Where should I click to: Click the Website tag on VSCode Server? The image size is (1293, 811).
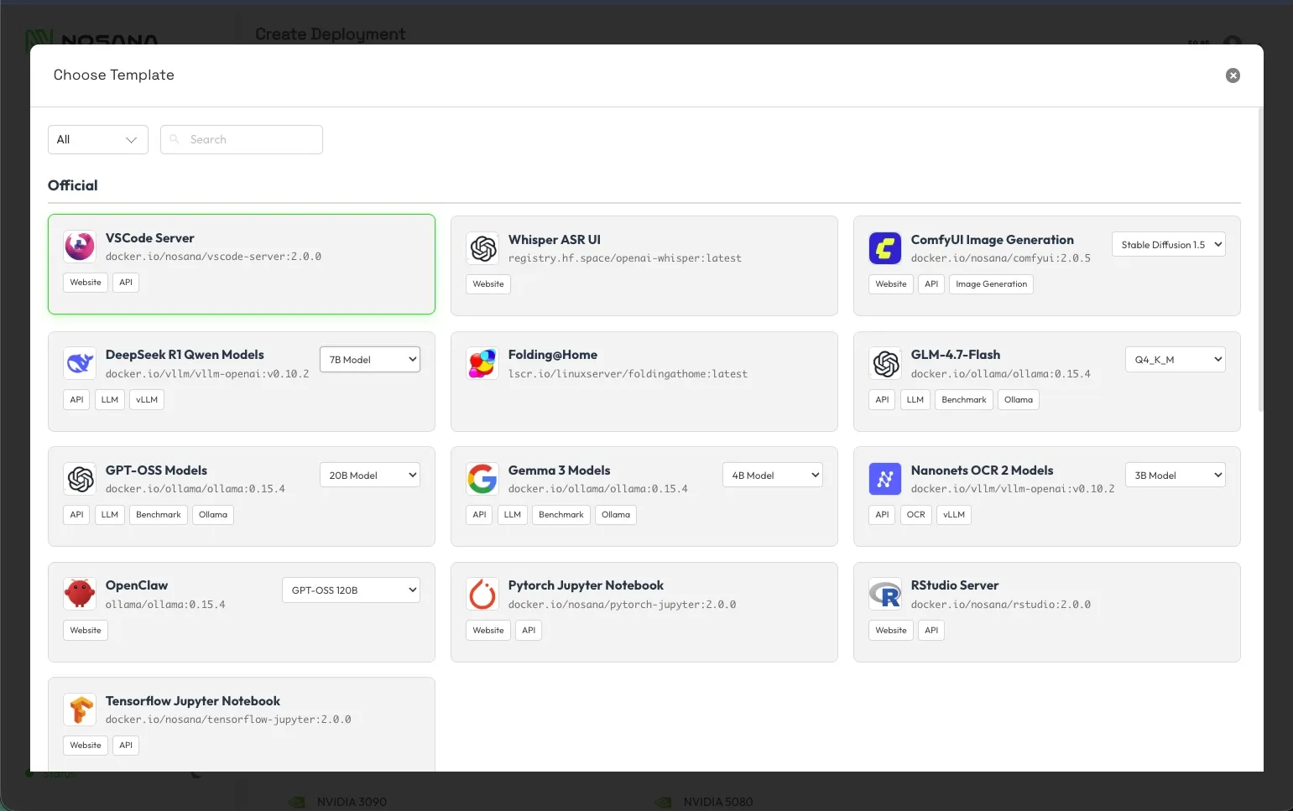point(86,283)
